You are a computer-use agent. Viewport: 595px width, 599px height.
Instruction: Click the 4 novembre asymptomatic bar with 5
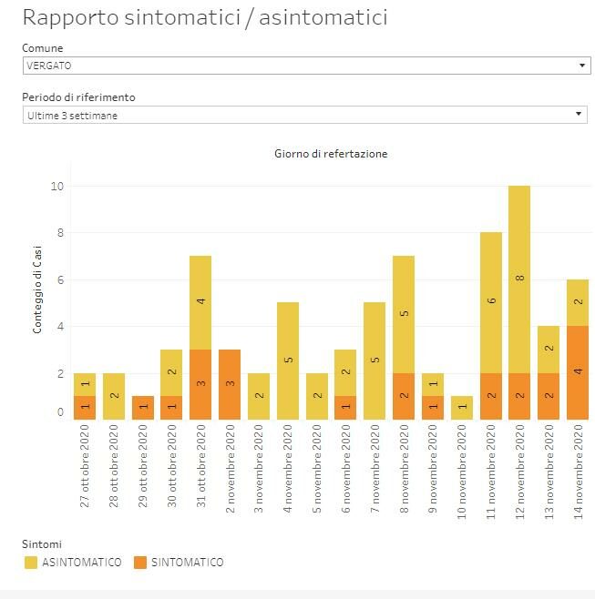(x=288, y=360)
